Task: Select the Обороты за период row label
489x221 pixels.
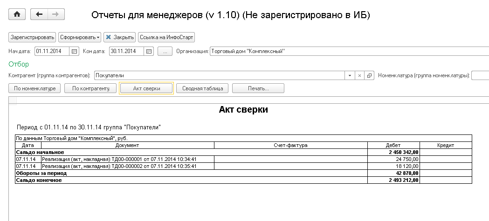Action: (x=41, y=173)
